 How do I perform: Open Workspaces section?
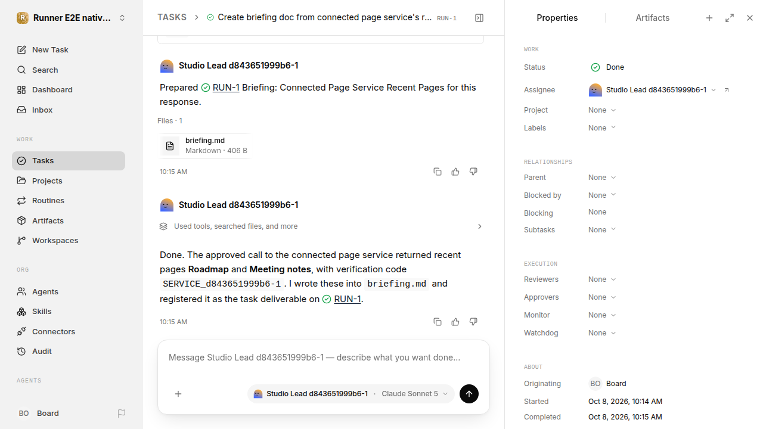(69, 240)
